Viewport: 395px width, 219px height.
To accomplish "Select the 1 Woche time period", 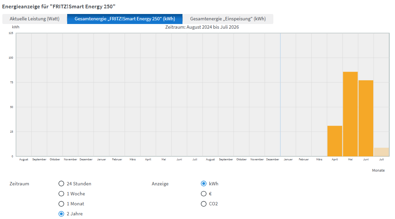I will pyautogui.click(x=61, y=194).
